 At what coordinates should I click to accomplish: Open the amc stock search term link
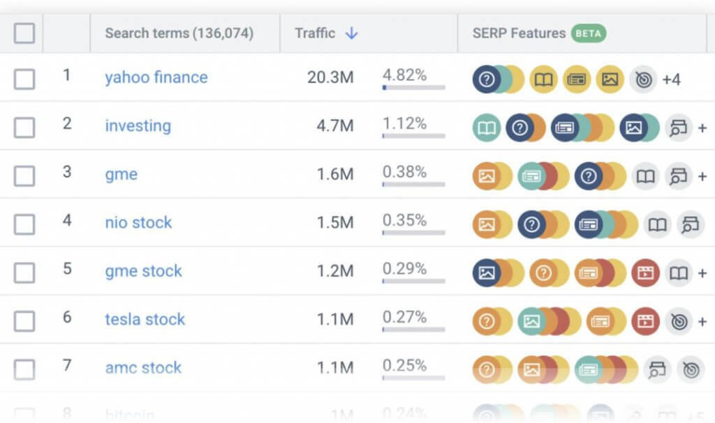coord(143,368)
